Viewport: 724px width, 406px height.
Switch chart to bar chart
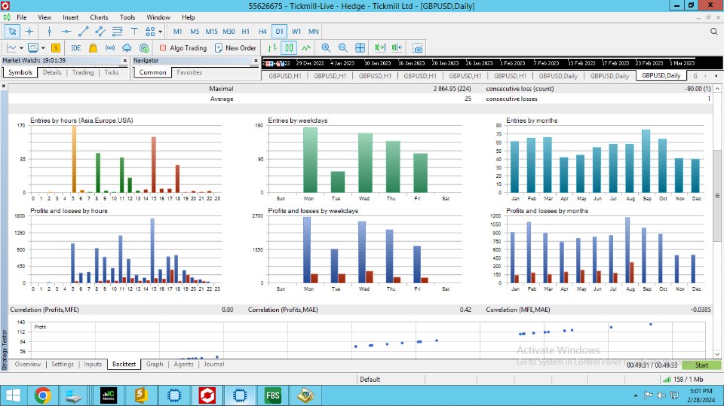272,48
